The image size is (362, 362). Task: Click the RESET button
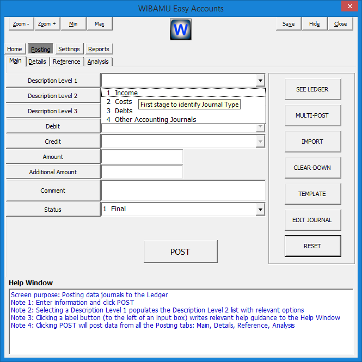312,246
